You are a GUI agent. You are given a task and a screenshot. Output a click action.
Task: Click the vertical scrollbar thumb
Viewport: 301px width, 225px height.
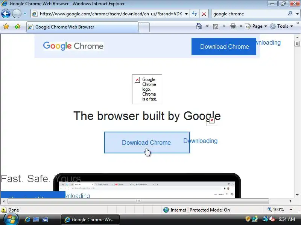(x=297, y=44)
